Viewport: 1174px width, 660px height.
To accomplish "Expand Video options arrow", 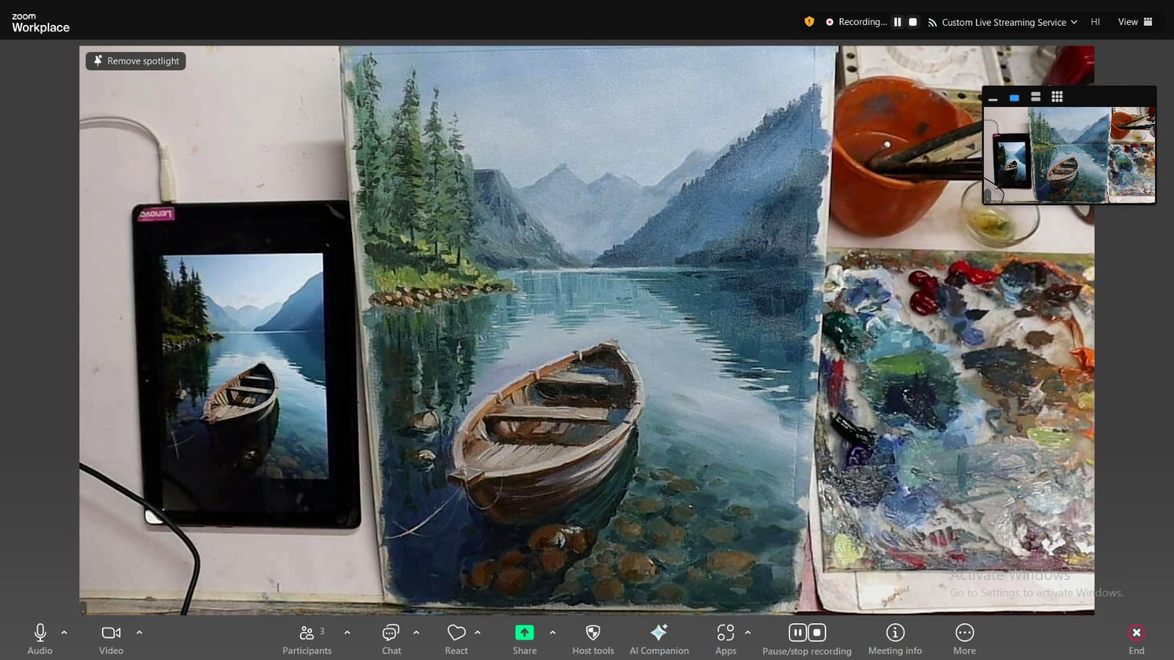I will point(139,632).
